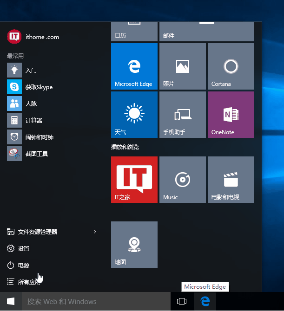The height and width of the screenshot is (311, 284).
Task: Select 获取Skype in most used list
Action: click(39, 87)
